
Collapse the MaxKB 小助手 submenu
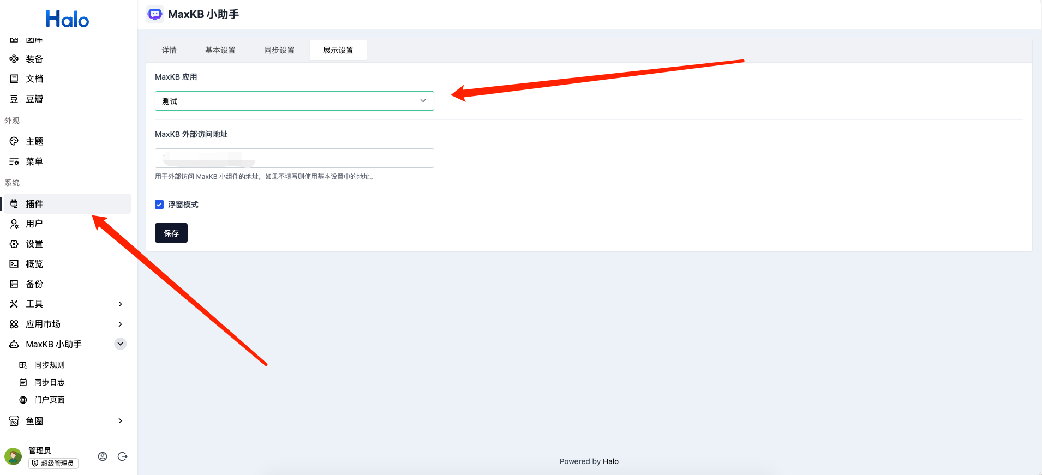pyautogui.click(x=121, y=344)
